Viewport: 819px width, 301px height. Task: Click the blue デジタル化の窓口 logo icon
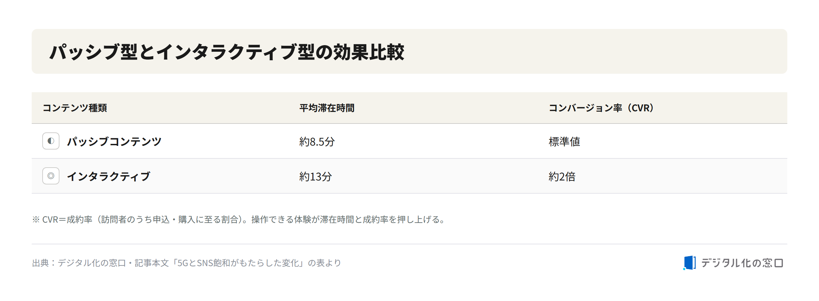(690, 263)
